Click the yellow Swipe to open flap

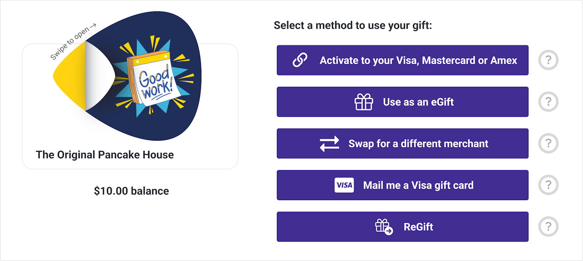tap(71, 80)
